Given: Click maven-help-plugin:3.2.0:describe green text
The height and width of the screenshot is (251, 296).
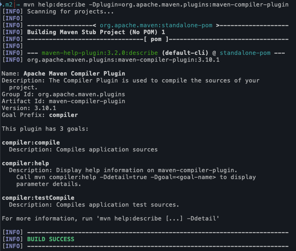Looking at the screenshot, I should click(100, 53).
